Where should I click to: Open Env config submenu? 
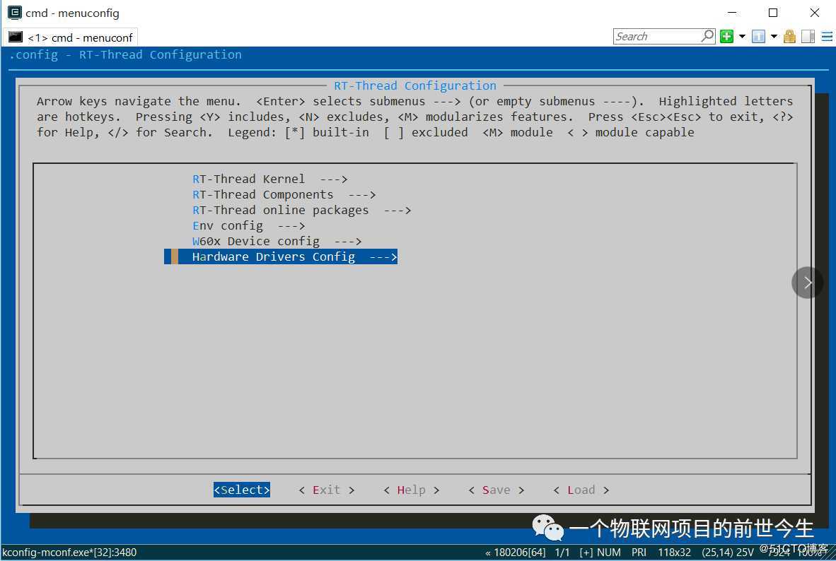248,225
